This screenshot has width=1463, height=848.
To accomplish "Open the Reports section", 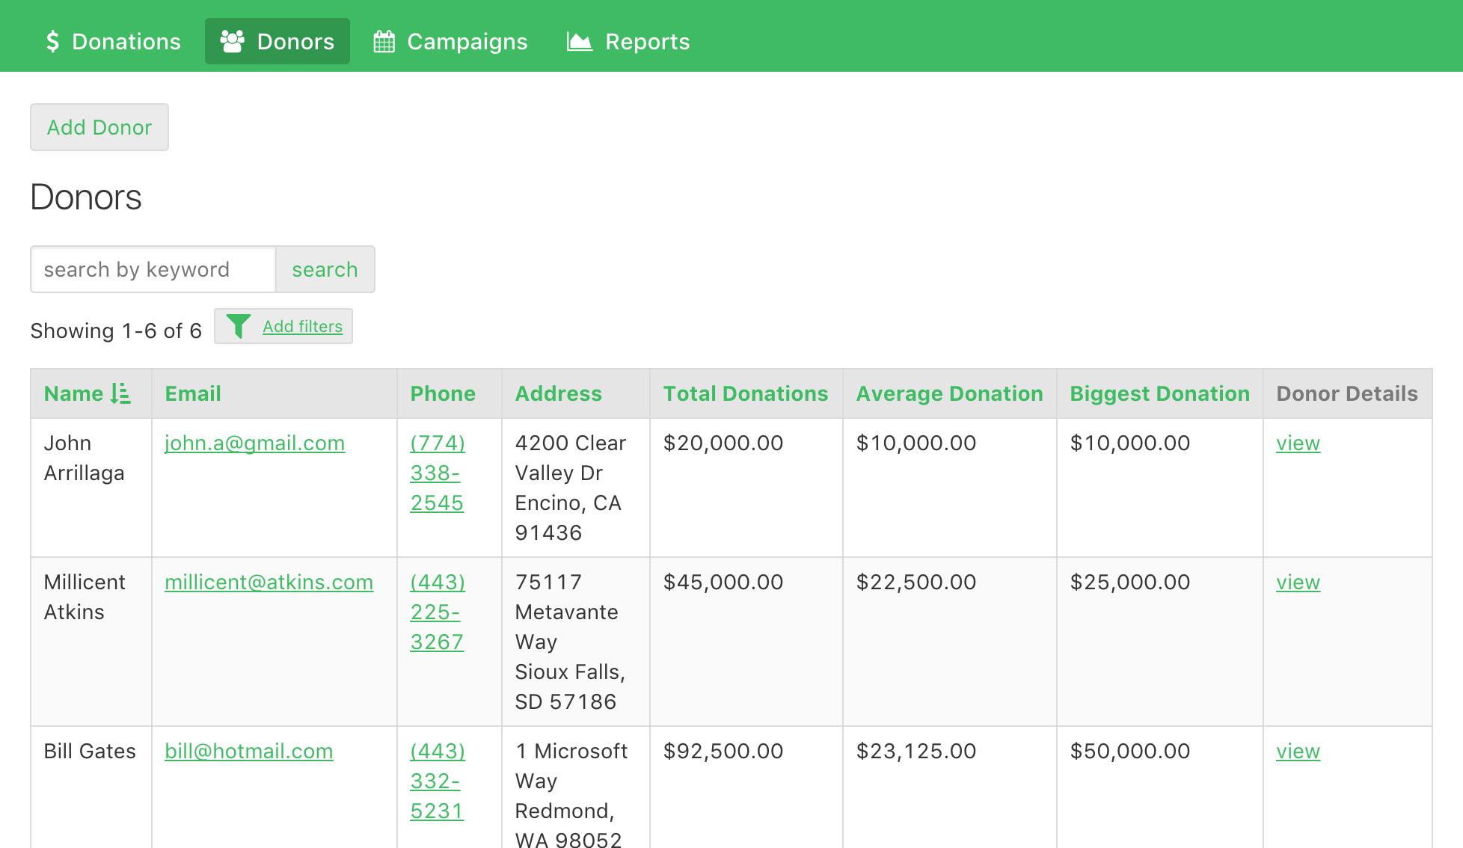I will tap(647, 41).
